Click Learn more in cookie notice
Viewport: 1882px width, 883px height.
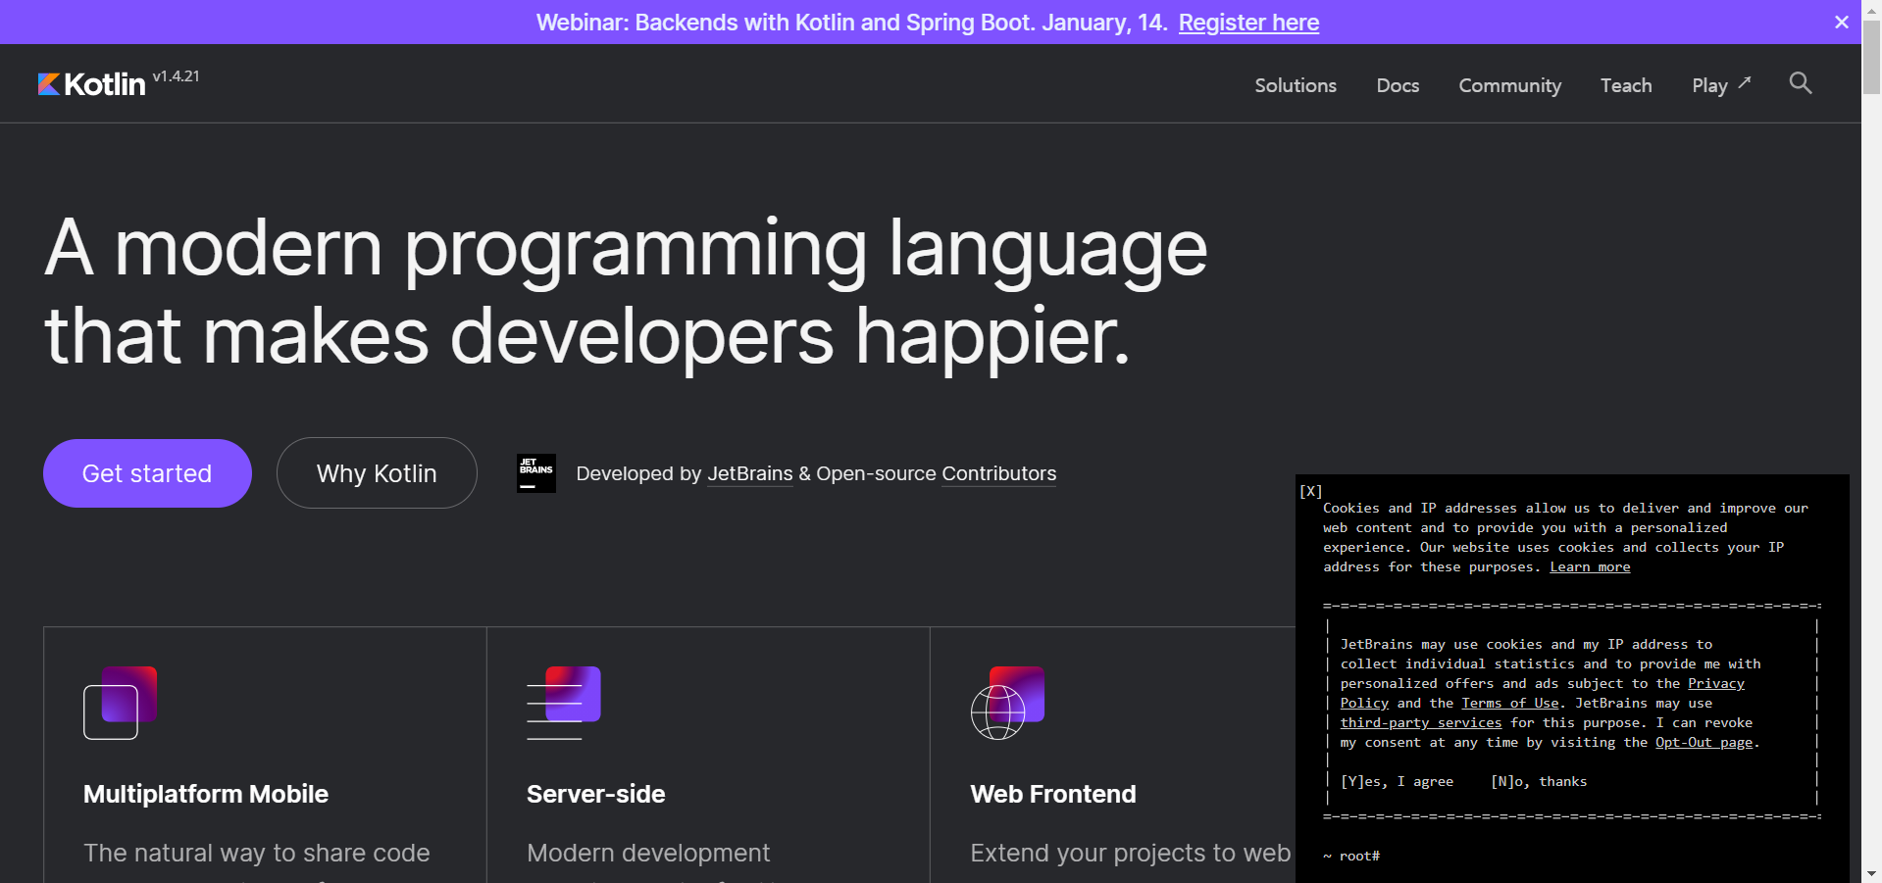click(1590, 566)
